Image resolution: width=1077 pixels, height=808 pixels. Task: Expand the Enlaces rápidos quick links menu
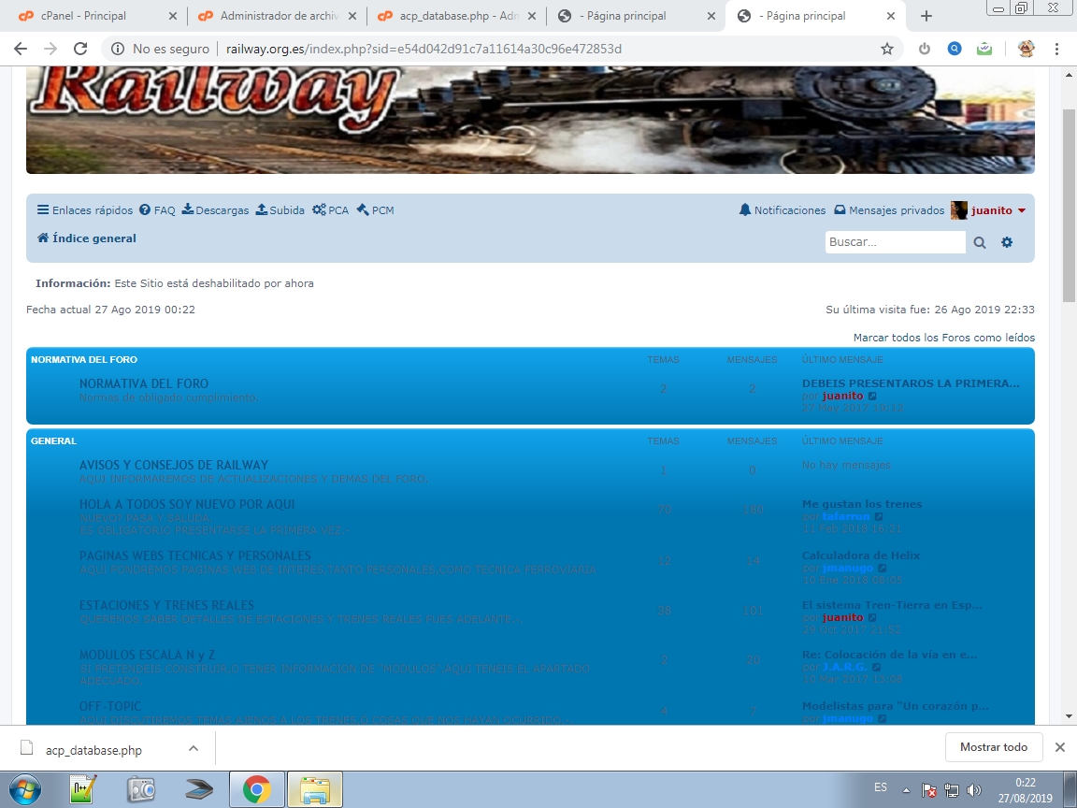point(85,210)
